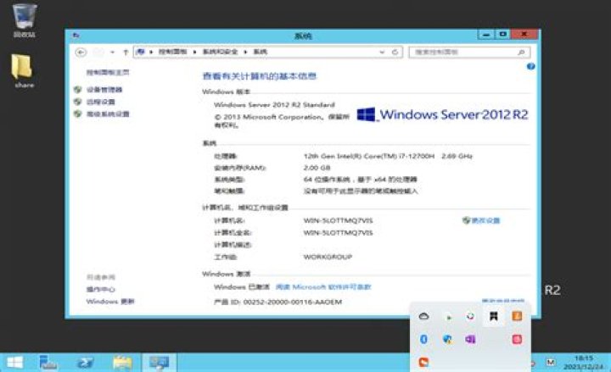Launch Server Manager from taskbar
Image resolution: width=611 pixels, height=372 pixels.
tap(48, 363)
